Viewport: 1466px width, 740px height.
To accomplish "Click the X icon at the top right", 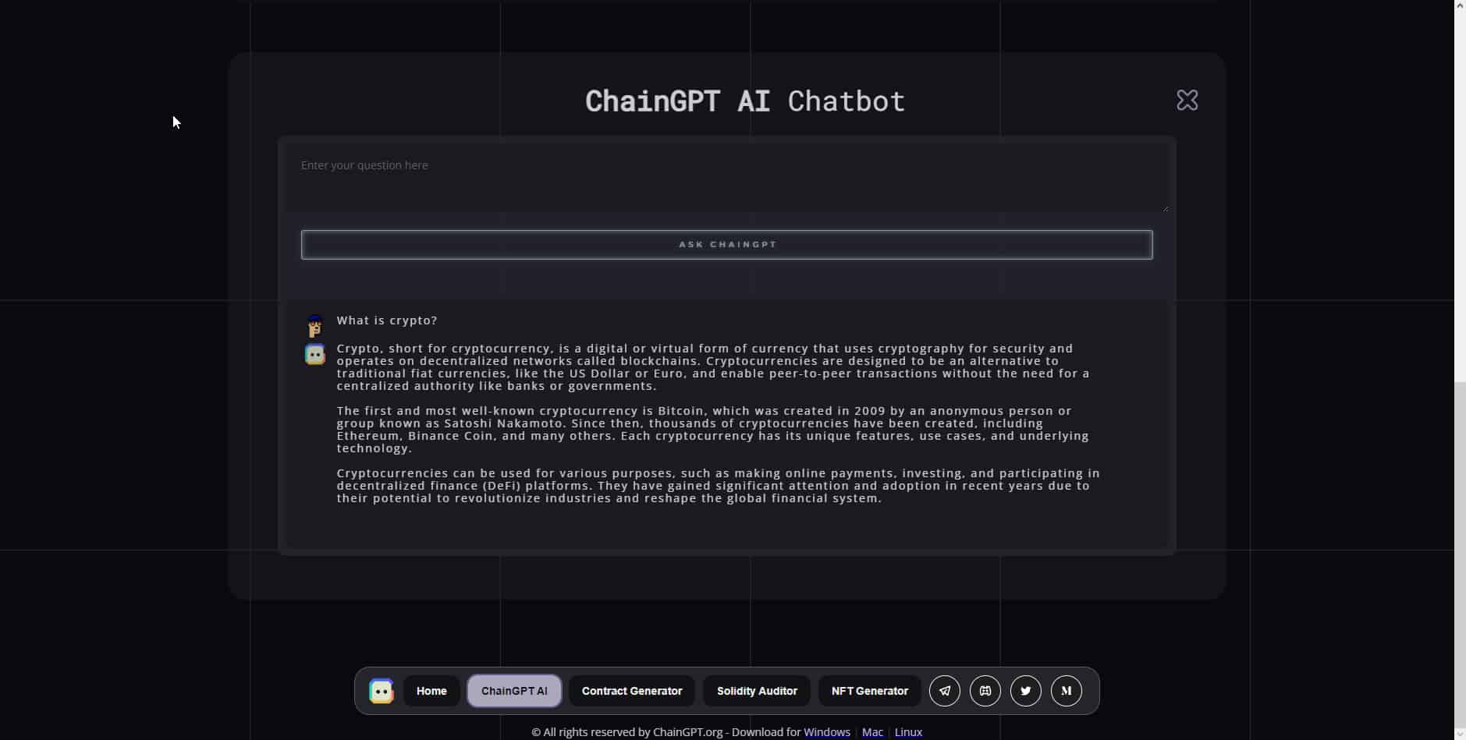I will [1187, 100].
